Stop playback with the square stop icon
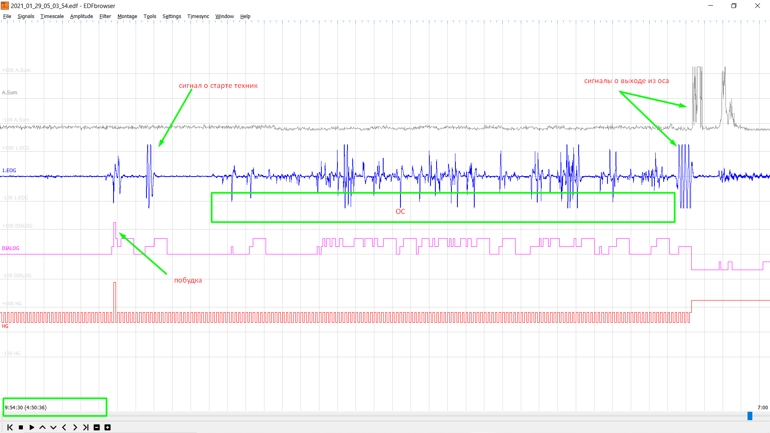Image resolution: width=770 pixels, height=433 pixels. pos(21,427)
